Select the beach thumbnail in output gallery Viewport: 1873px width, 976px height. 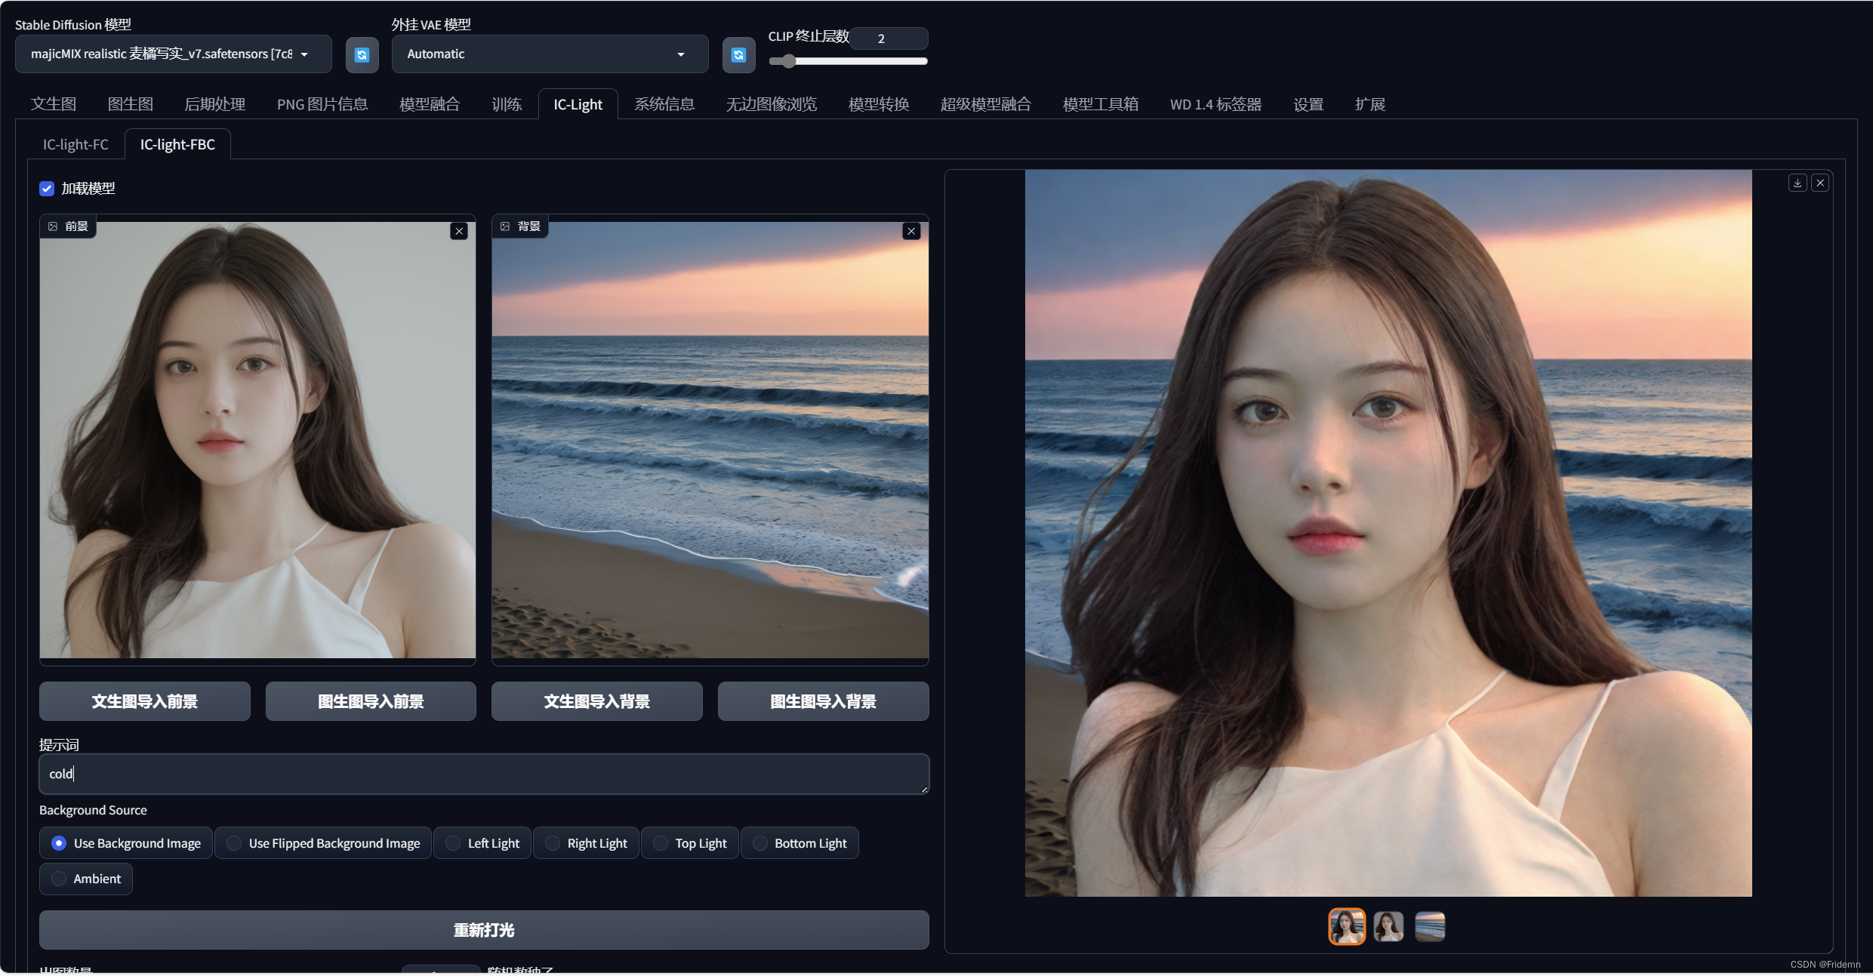tap(1429, 926)
